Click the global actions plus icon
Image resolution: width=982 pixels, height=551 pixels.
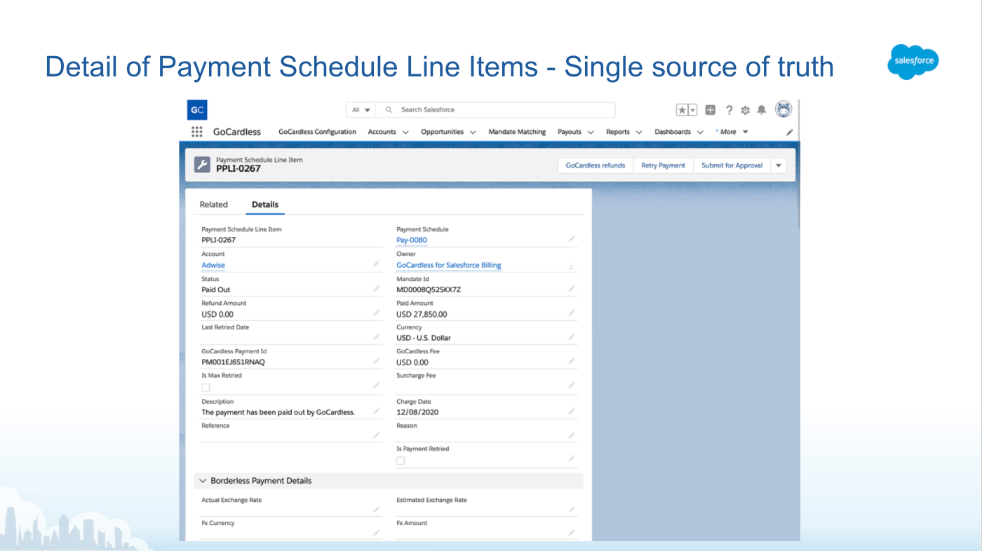[x=711, y=110]
